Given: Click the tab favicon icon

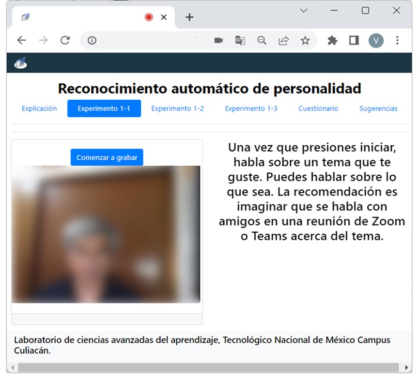Looking at the screenshot, I should pyautogui.click(x=26, y=17).
